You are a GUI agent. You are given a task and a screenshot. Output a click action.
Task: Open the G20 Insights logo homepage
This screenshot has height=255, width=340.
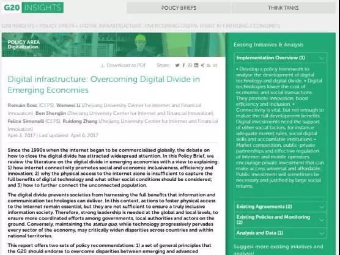[34, 7]
